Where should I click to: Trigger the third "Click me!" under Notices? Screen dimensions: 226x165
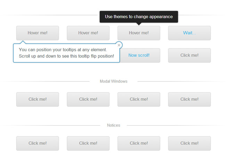pos(139,143)
